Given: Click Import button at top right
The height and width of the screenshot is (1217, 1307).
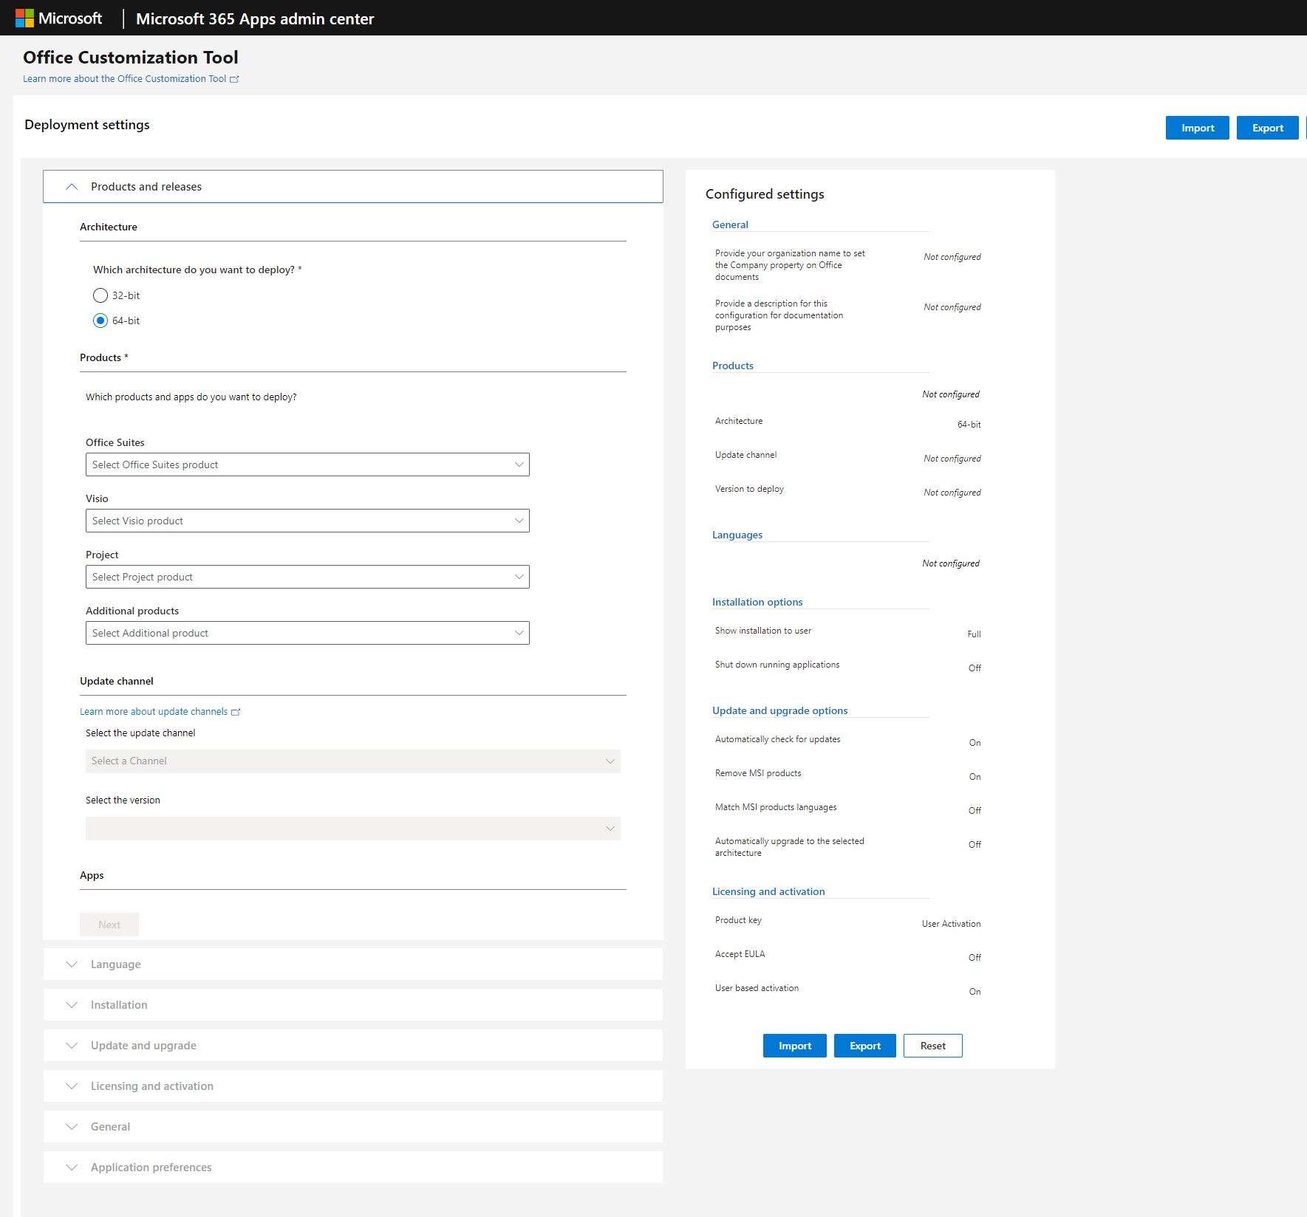Looking at the screenshot, I should coord(1198,128).
